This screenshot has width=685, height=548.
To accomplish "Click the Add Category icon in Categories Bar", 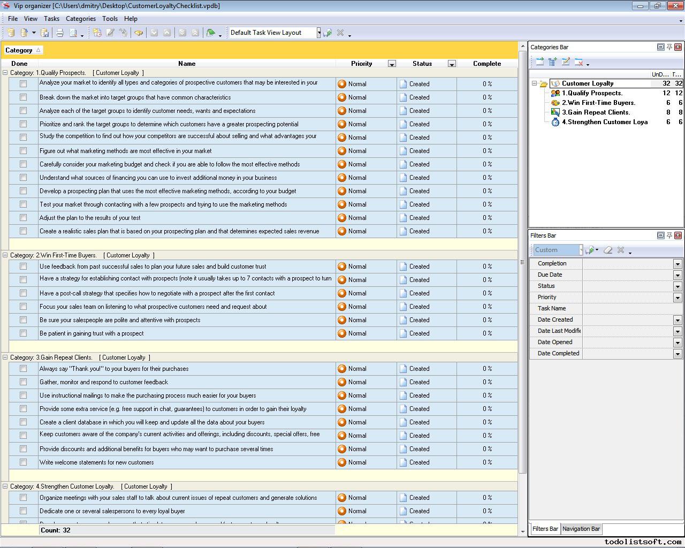I will coord(539,62).
